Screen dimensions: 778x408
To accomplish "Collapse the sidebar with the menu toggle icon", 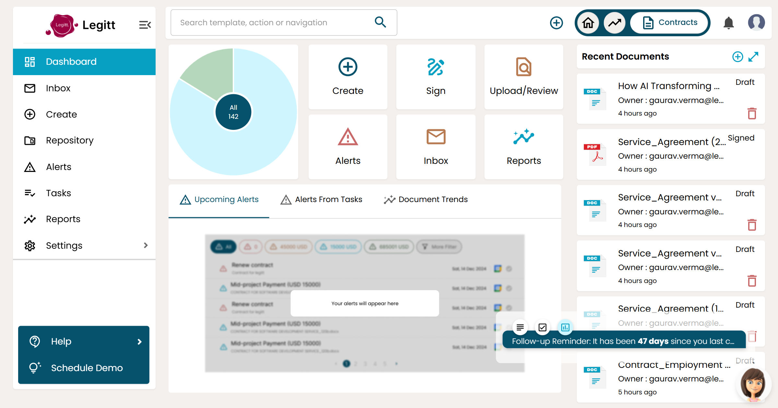I will pos(145,25).
